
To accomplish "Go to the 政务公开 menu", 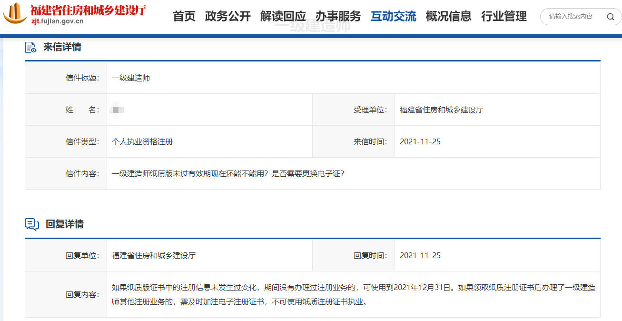I will tap(228, 17).
